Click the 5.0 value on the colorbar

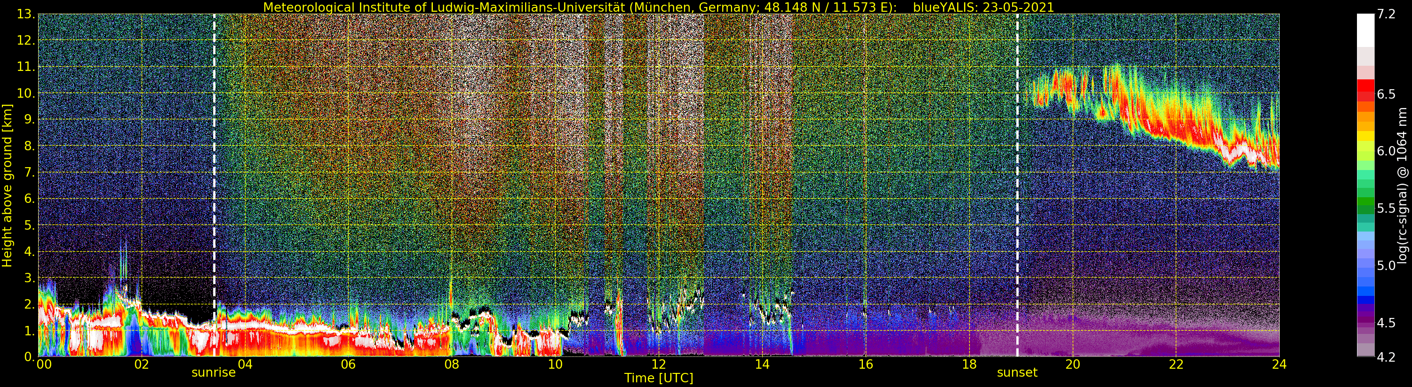tap(1386, 265)
